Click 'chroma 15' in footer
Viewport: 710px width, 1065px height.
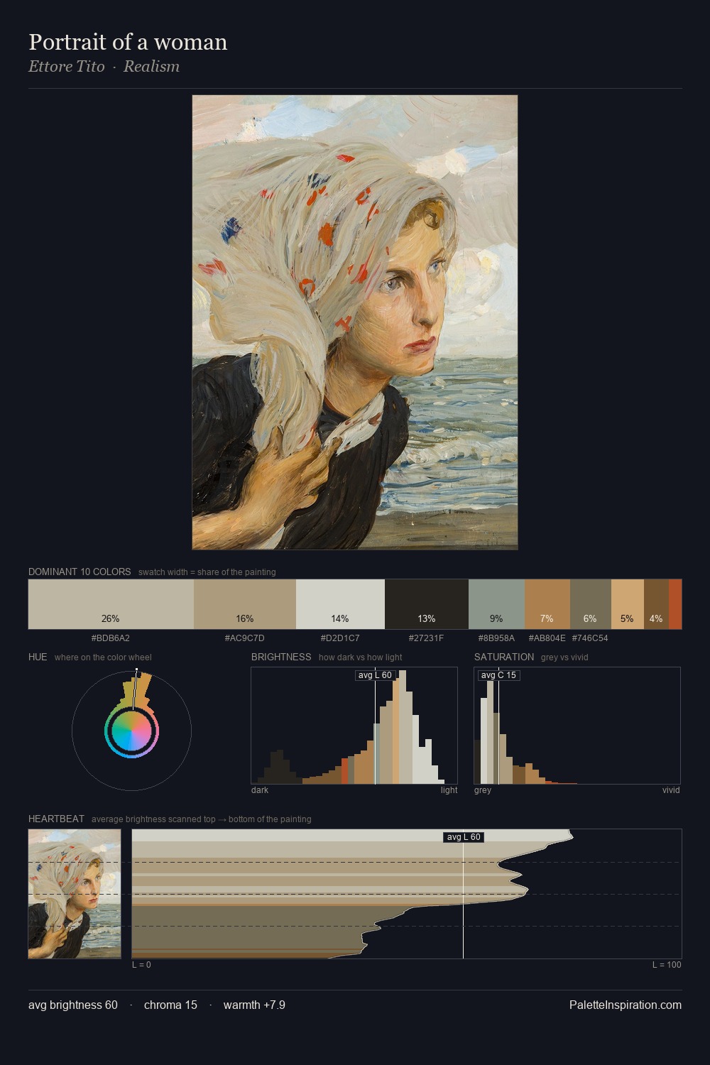[170, 1005]
